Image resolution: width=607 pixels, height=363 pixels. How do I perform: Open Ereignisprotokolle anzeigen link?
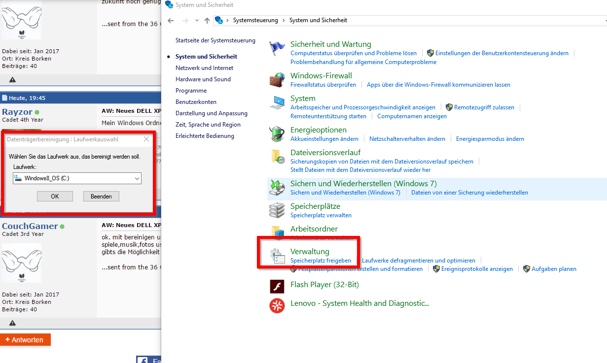click(x=477, y=269)
